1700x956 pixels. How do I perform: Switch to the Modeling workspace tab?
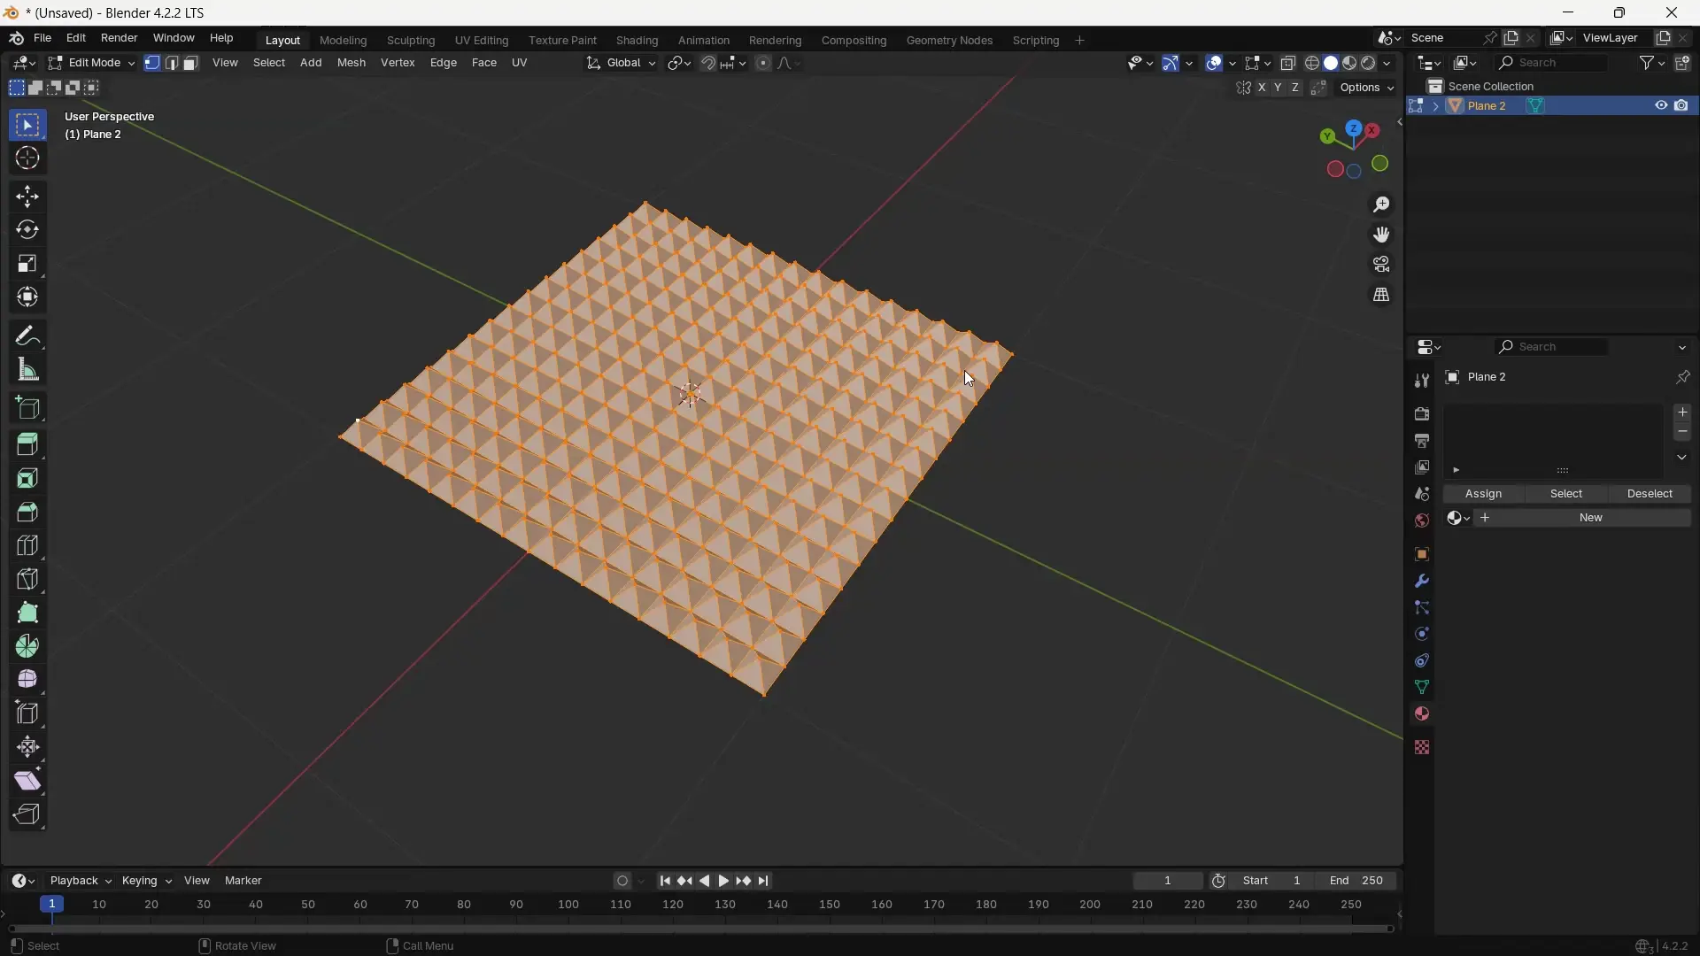point(344,41)
